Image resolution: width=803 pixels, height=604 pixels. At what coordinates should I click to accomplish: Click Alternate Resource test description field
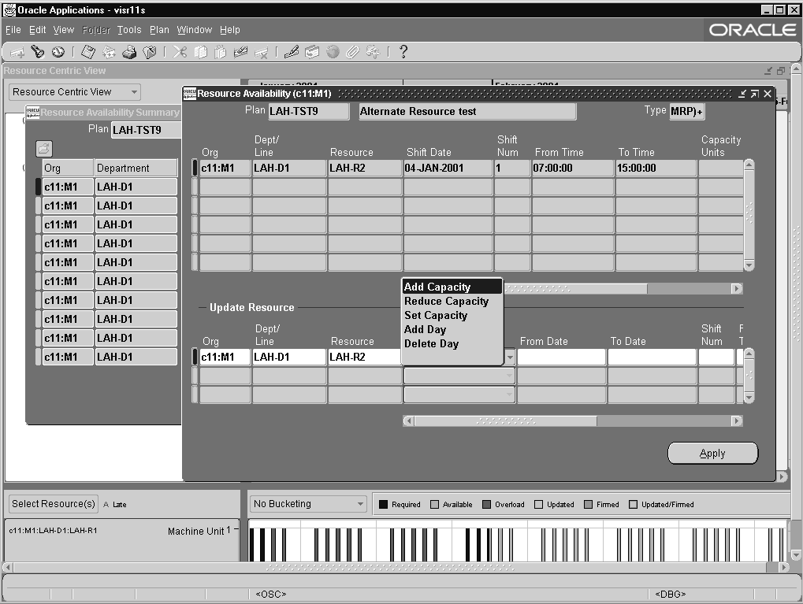click(x=467, y=112)
